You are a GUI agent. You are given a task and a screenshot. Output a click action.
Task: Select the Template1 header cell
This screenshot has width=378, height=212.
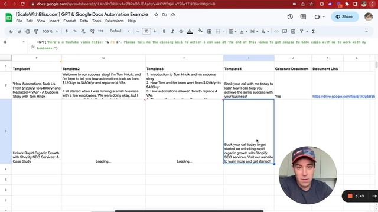click(x=37, y=67)
